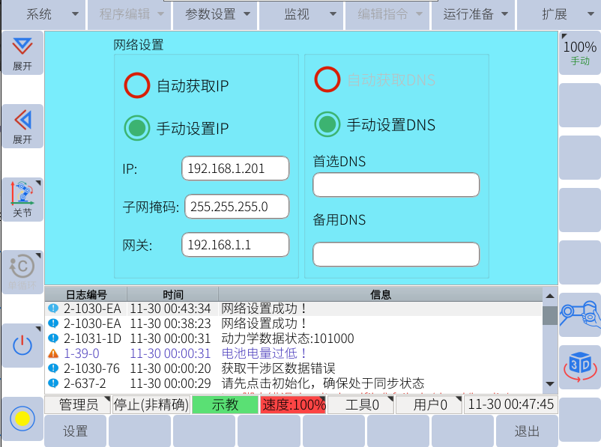601x447 pixels.
Task: Click the left-arrow 展开 icon in sidebar
Action: click(22, 126)
